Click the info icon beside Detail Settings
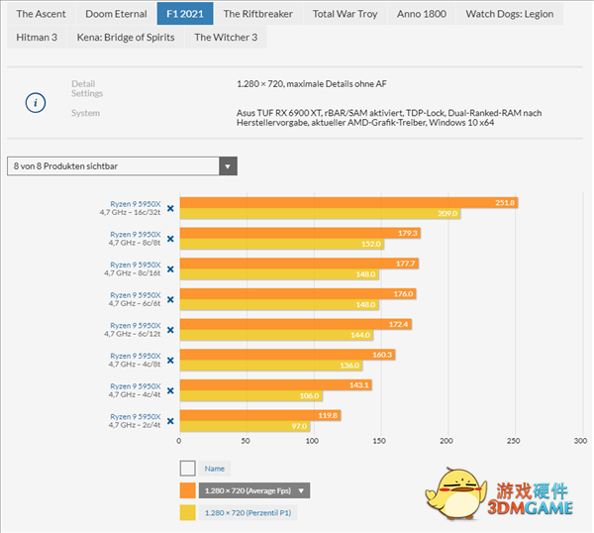 pos(36,101)
